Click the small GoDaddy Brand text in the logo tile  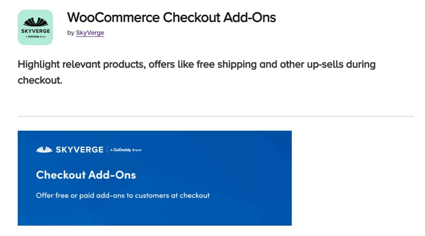click(35, 36)
